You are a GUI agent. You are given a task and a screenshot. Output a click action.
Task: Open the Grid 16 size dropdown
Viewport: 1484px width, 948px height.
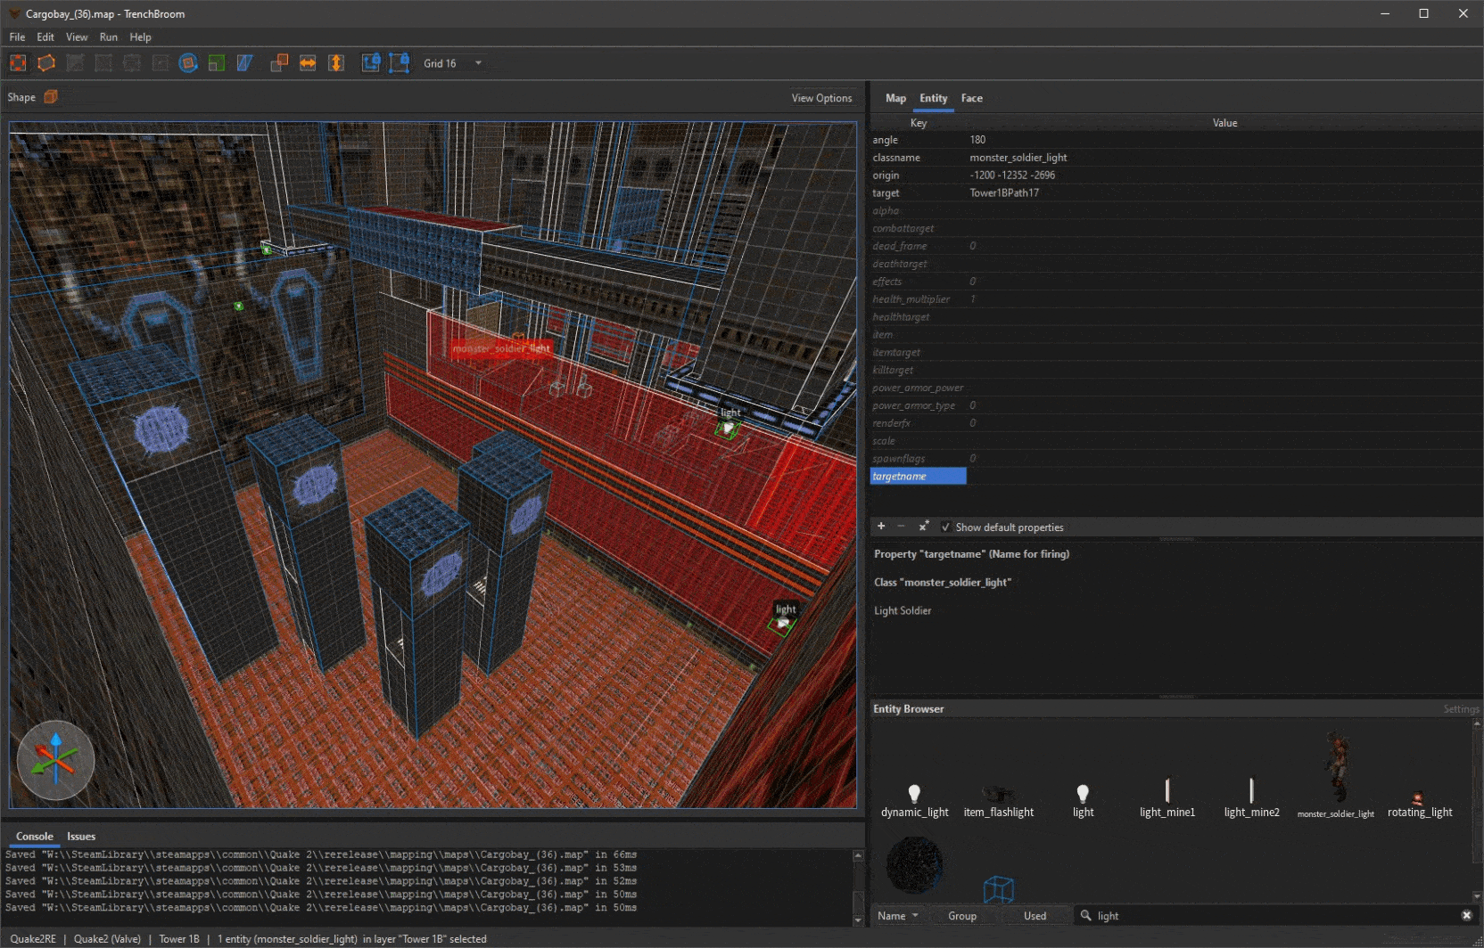453,63
